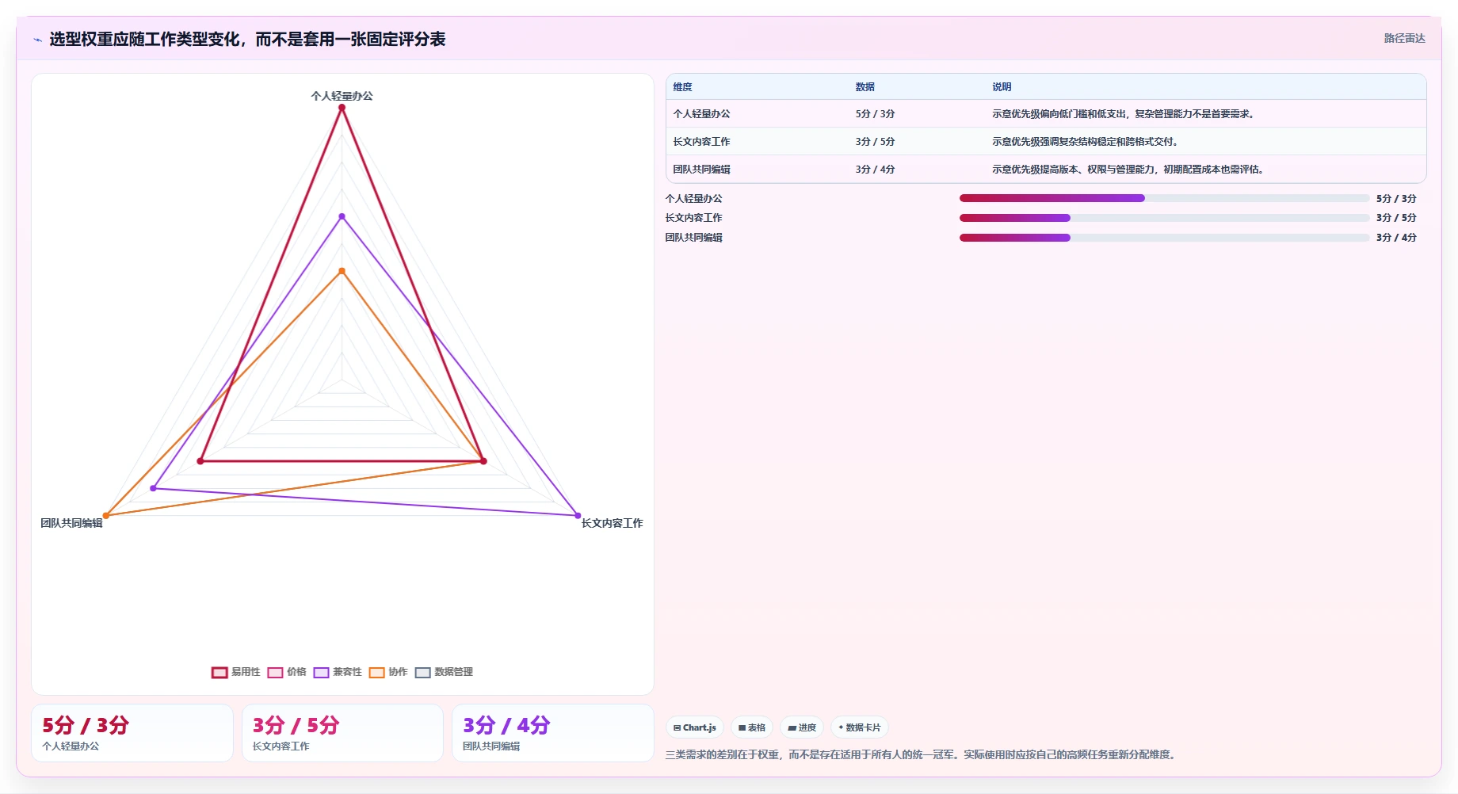Toggle the 兼容性 legend series

pos(338,672)
